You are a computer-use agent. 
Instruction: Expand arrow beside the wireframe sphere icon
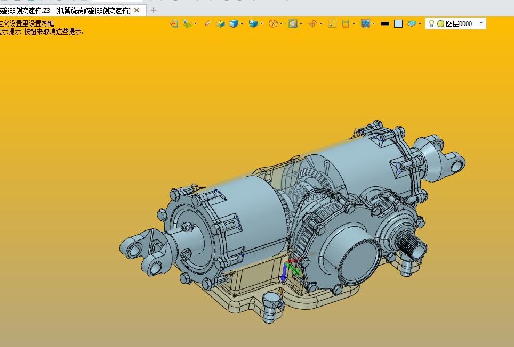[282, 23]
